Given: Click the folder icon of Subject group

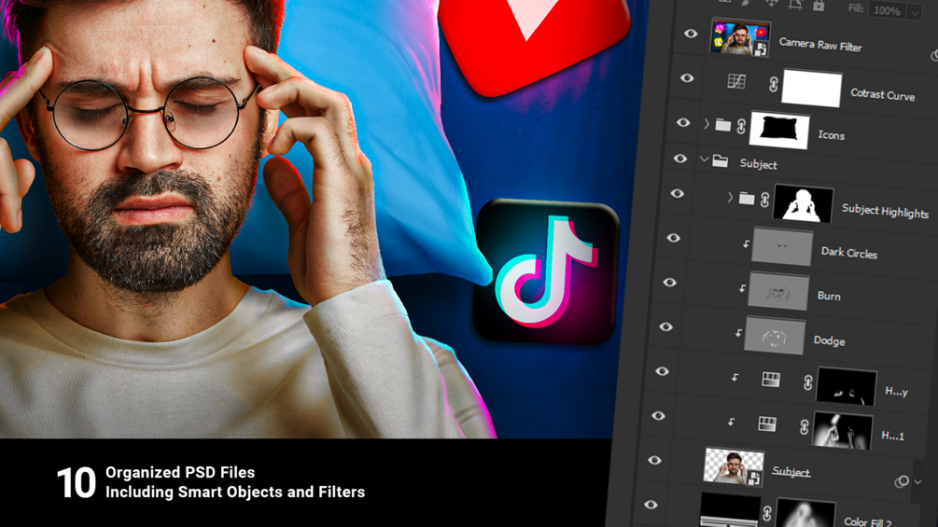Looking at the screenshot, I should 721,160.
